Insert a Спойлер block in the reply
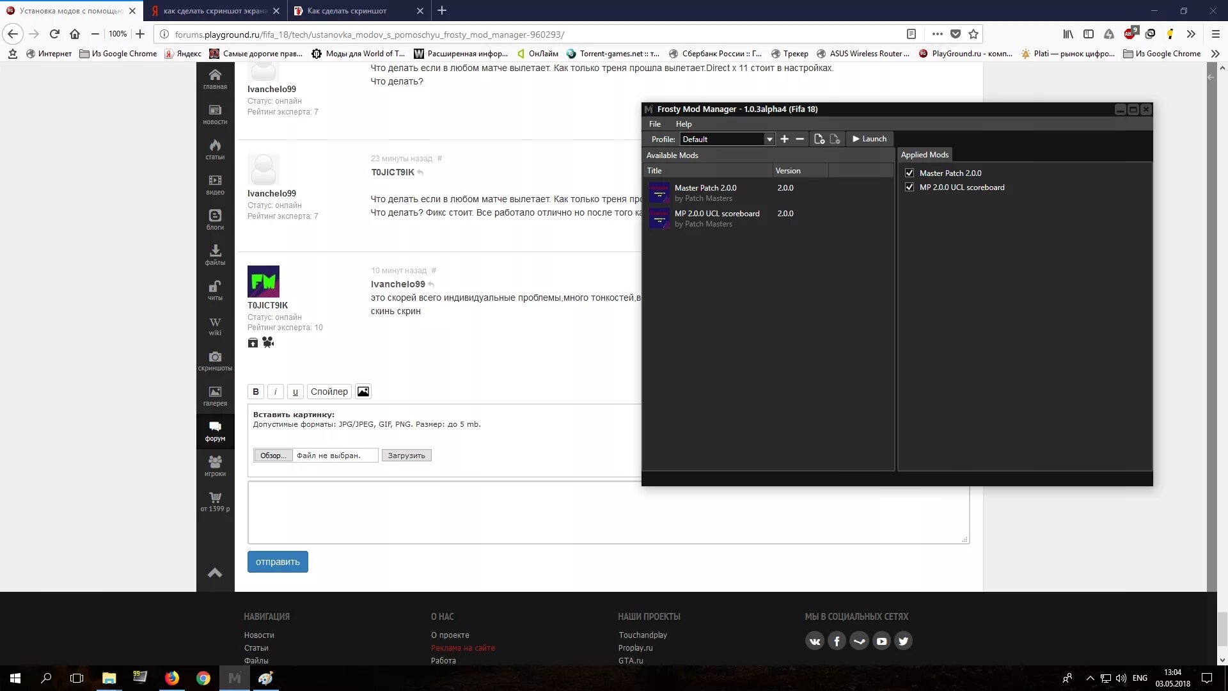Screen dimensions: 1228x691 point(329,392)
